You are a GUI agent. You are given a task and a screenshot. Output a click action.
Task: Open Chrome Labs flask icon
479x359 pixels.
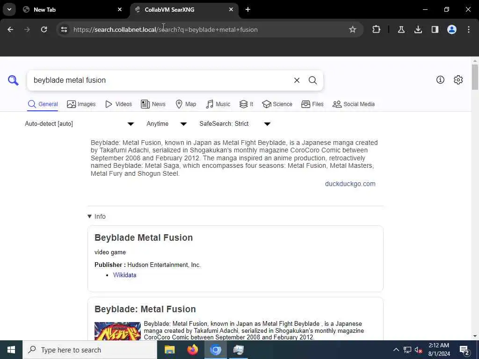(401, 29)
